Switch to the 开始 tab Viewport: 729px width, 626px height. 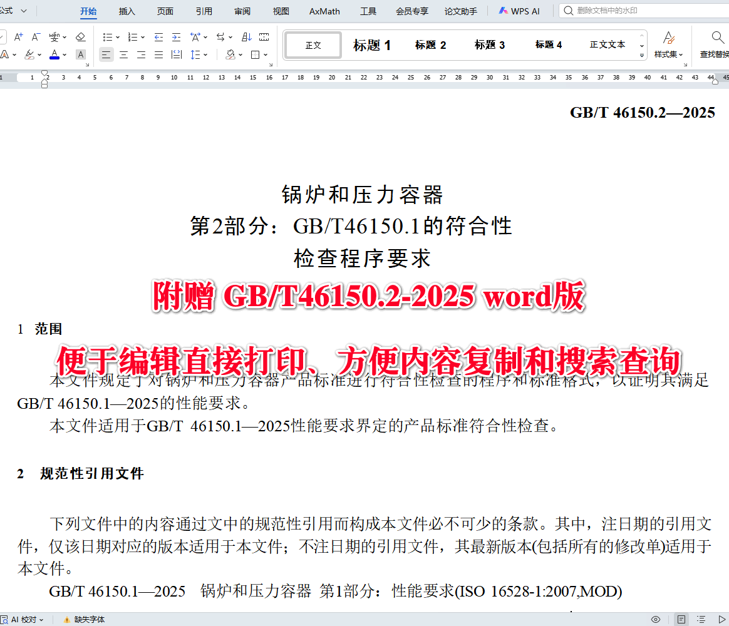88,11
